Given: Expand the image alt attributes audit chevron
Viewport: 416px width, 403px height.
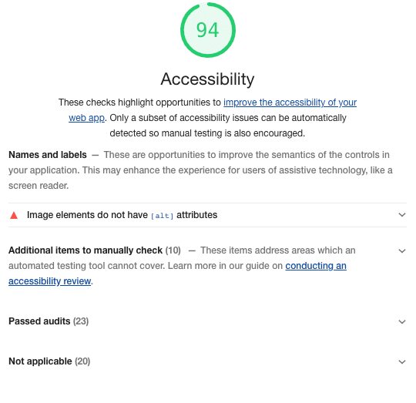Looking at the screenshot, I should pyautogui.click(x=402, y=215).
